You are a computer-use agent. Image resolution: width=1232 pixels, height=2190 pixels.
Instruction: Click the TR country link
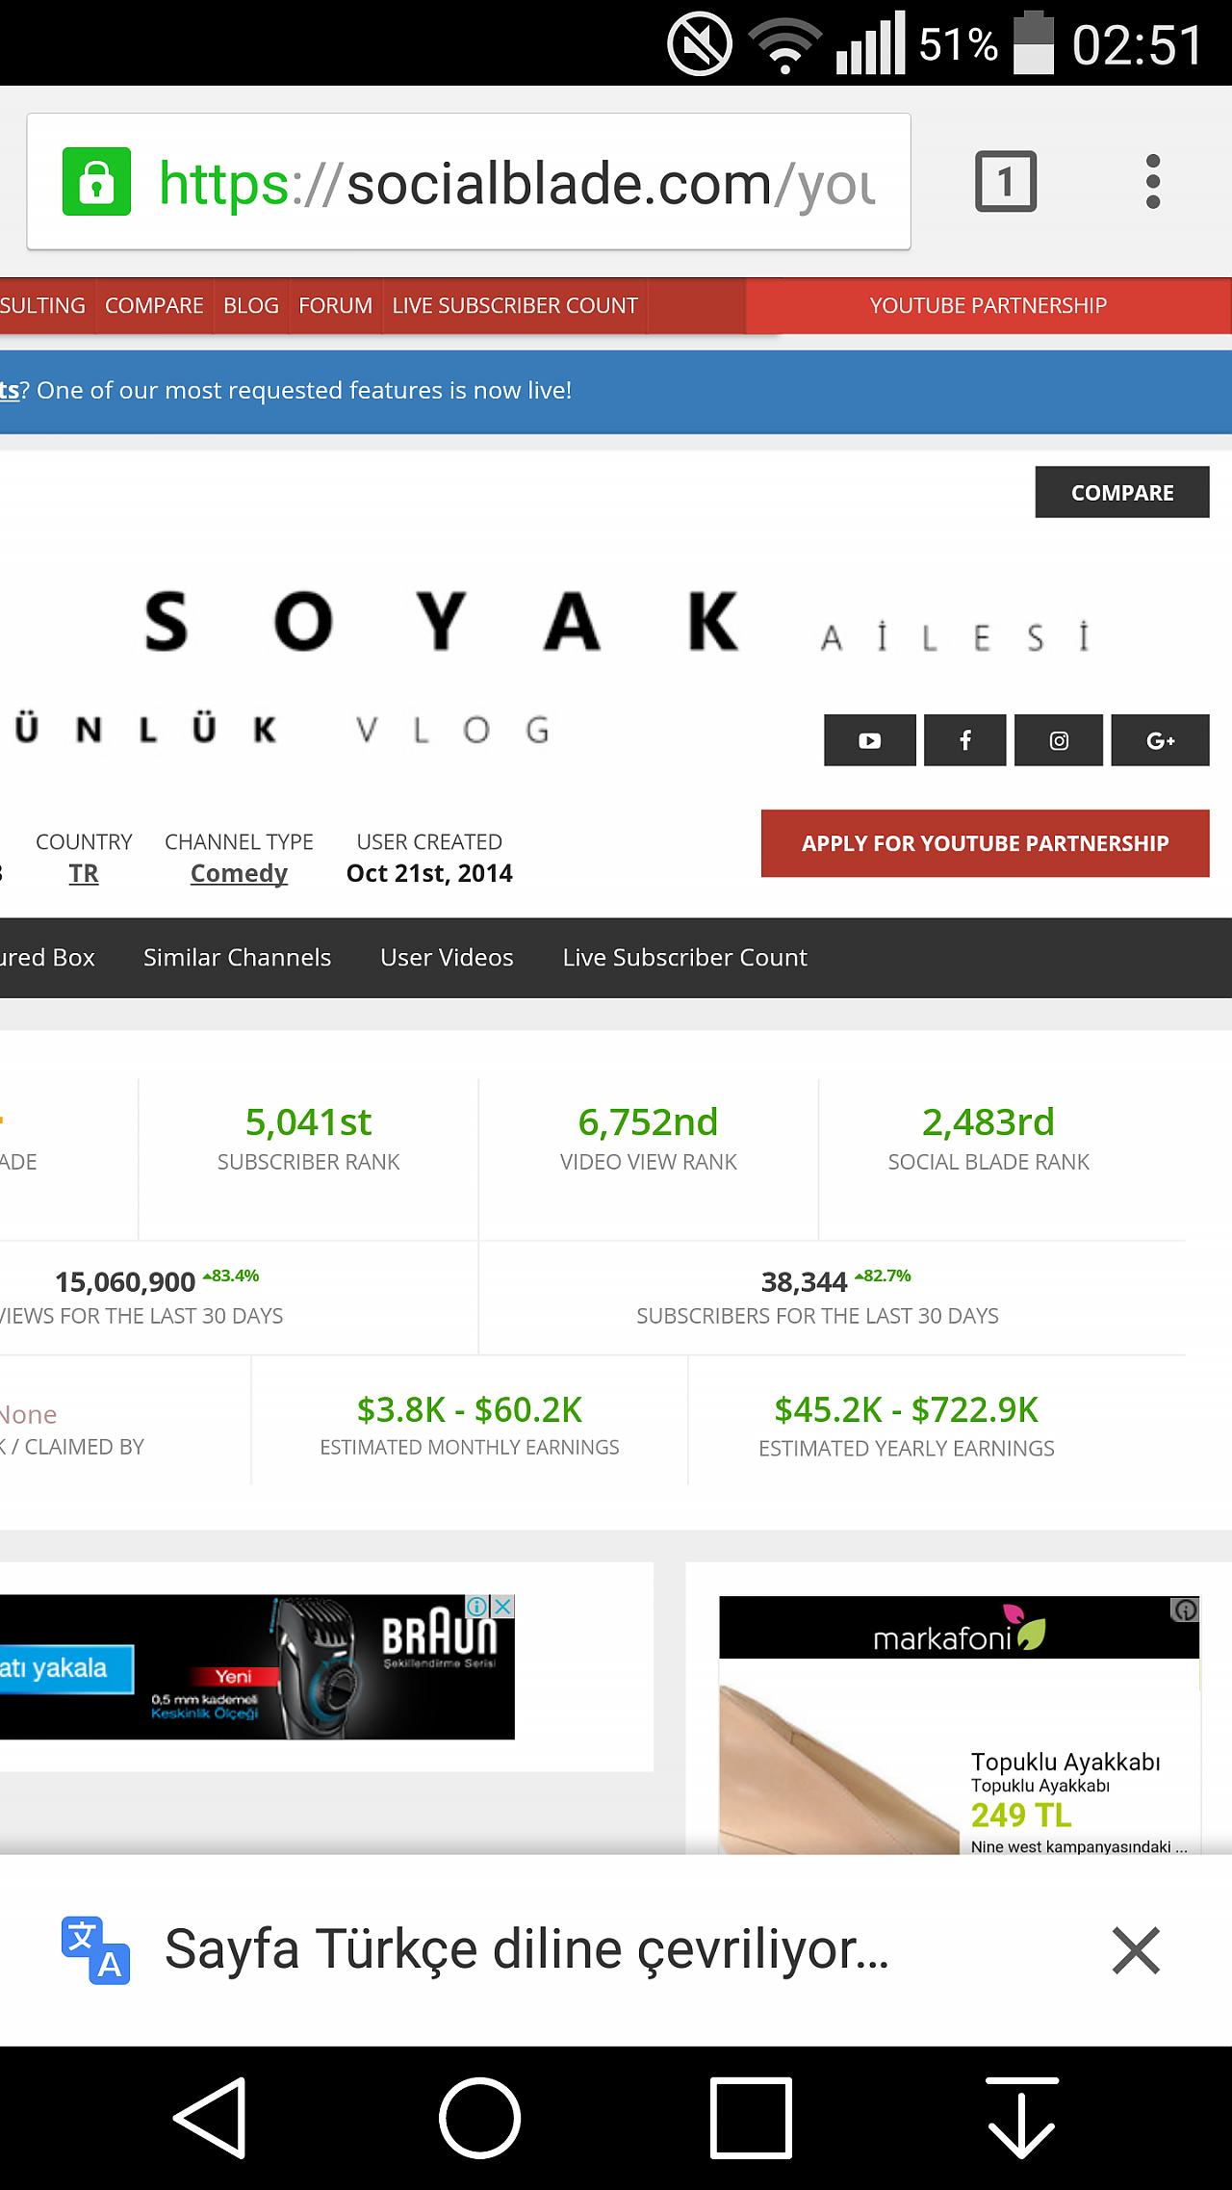pyautogui.click(x=84, y=873)
